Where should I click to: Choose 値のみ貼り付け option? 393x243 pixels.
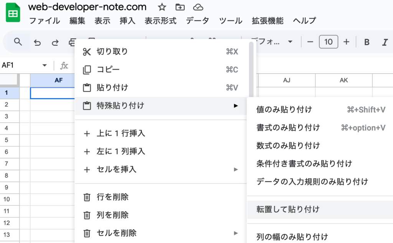pyautogui.click(x=284, y=110)
